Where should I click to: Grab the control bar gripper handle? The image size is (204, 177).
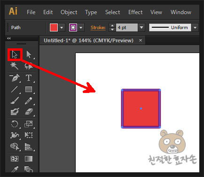(8, 28)
